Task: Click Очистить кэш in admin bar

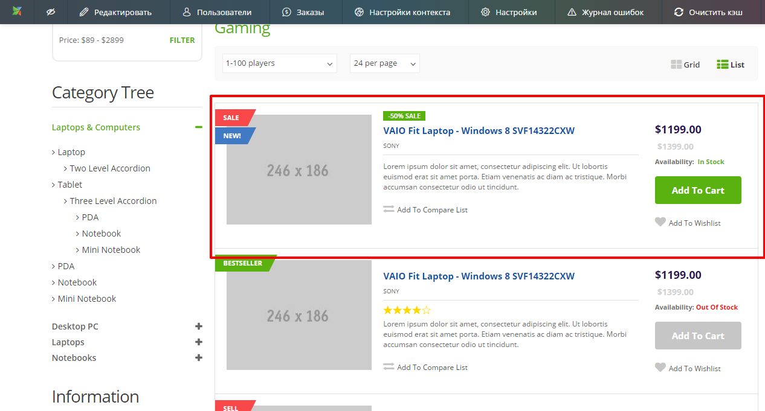Action: point(708,12)
